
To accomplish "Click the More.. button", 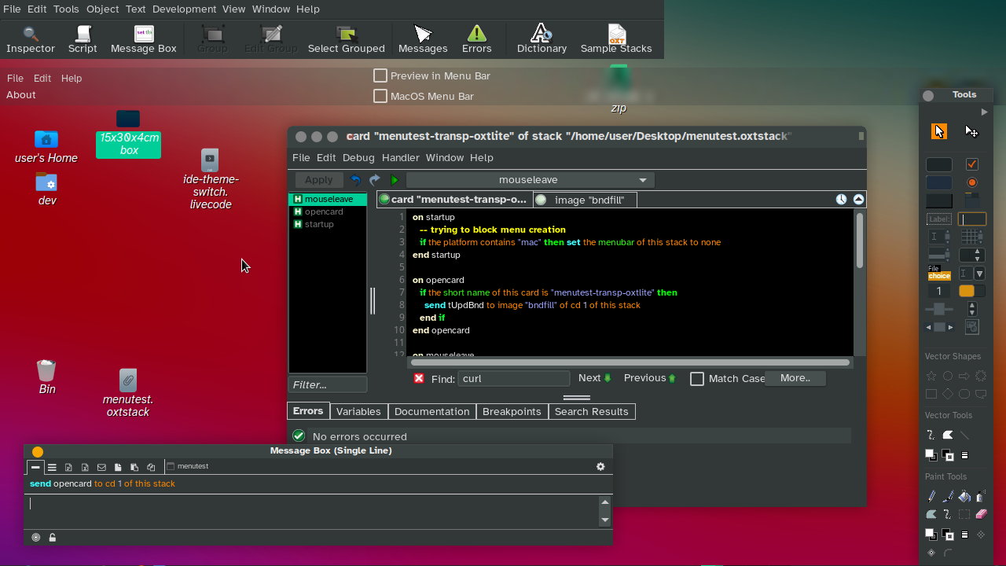I will click(795, 378).
